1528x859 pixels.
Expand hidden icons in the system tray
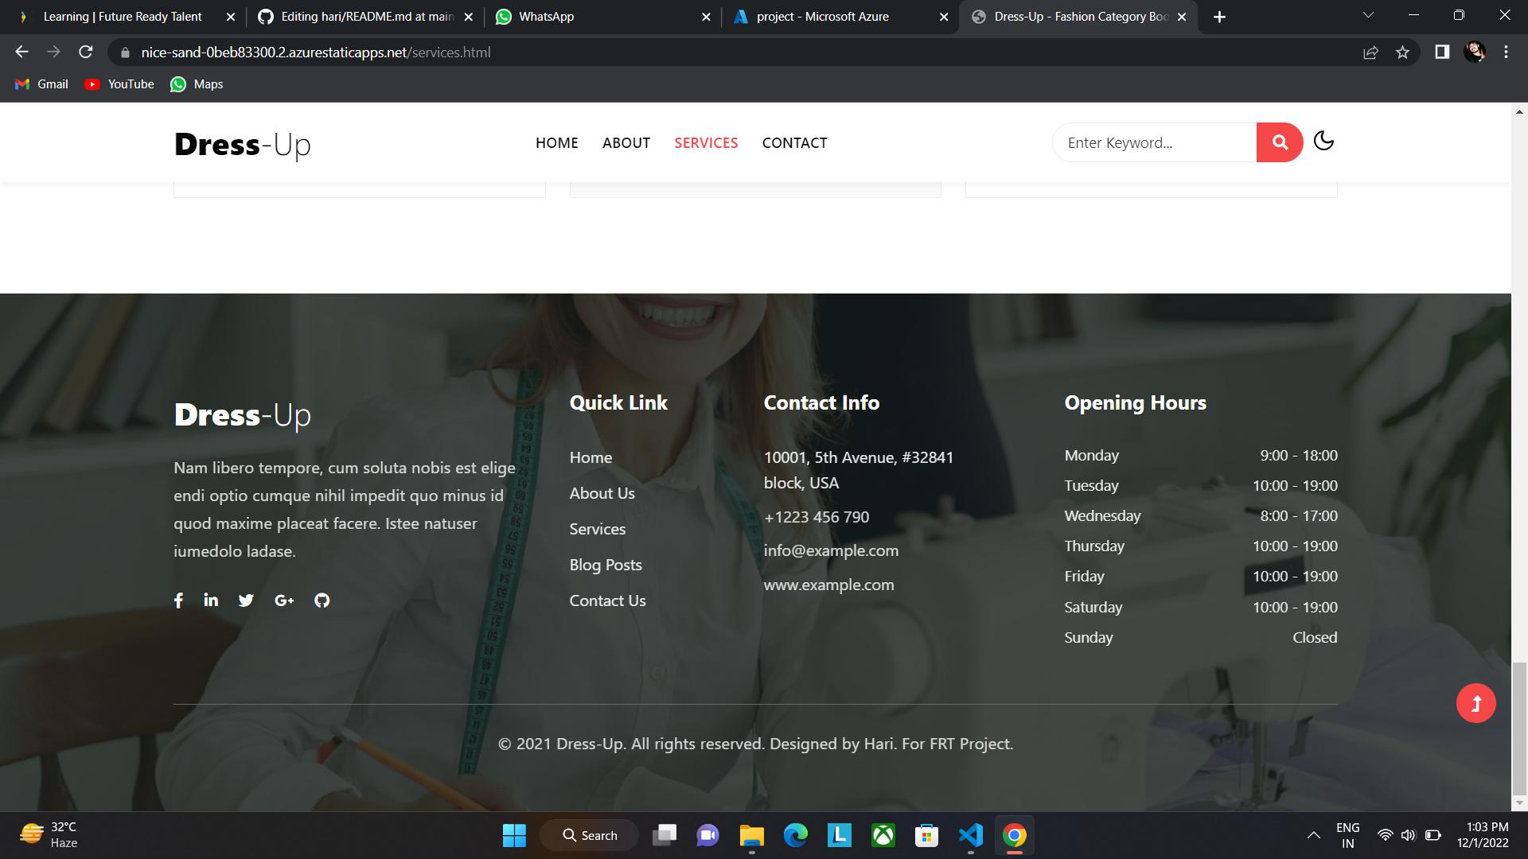pos(1314,835)
